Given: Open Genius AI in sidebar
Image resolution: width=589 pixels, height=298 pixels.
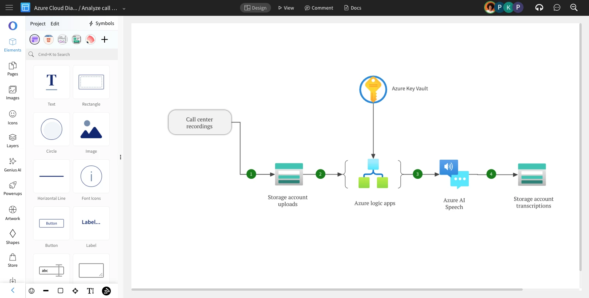Looking at the screenshot, I should pos(13,164).
